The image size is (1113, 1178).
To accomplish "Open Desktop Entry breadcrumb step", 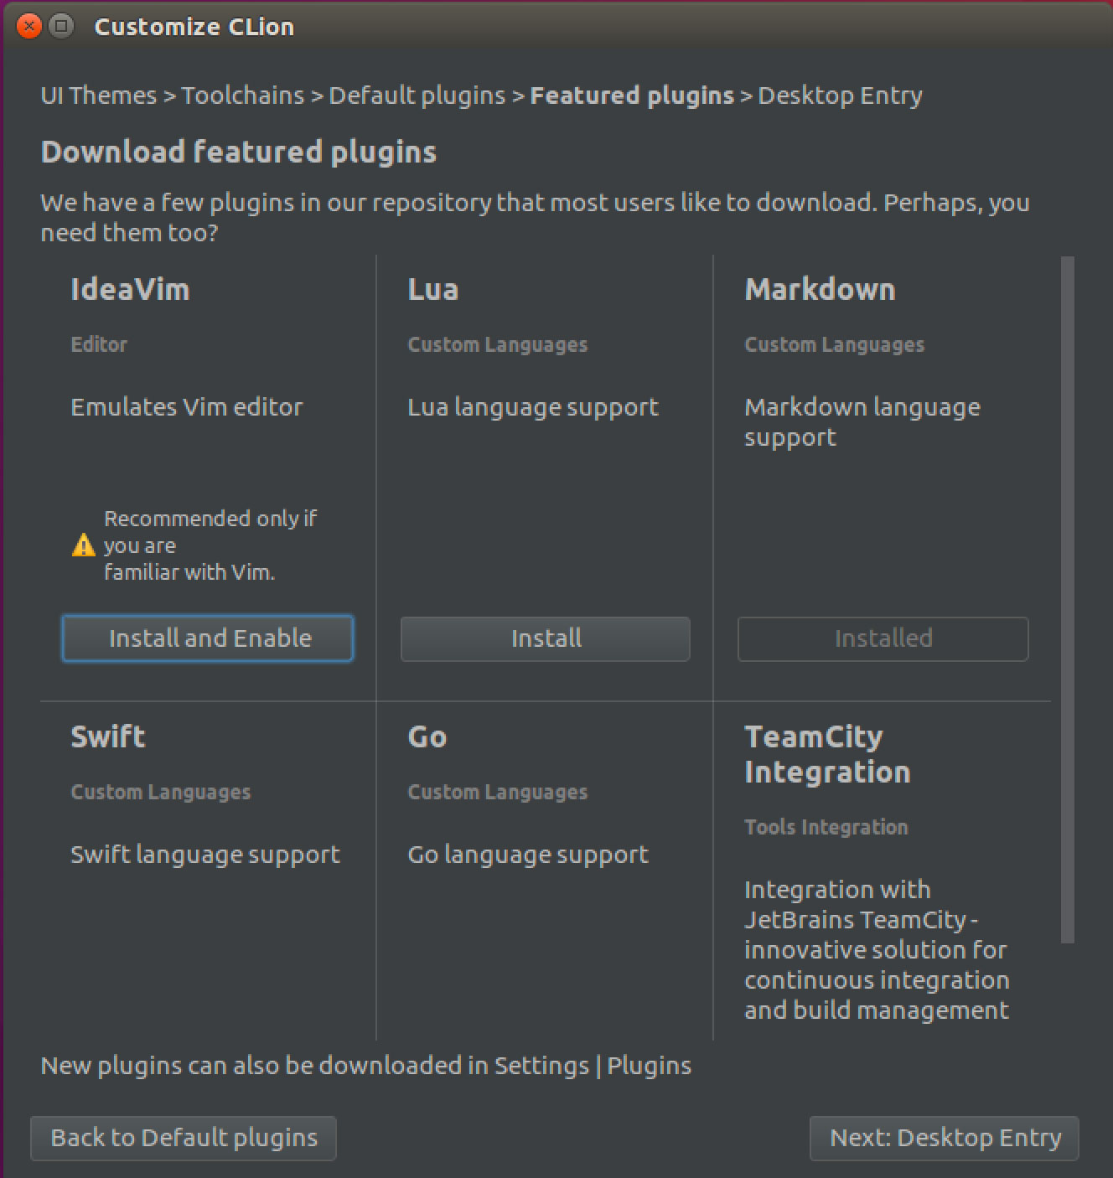I will coord(841,96).
